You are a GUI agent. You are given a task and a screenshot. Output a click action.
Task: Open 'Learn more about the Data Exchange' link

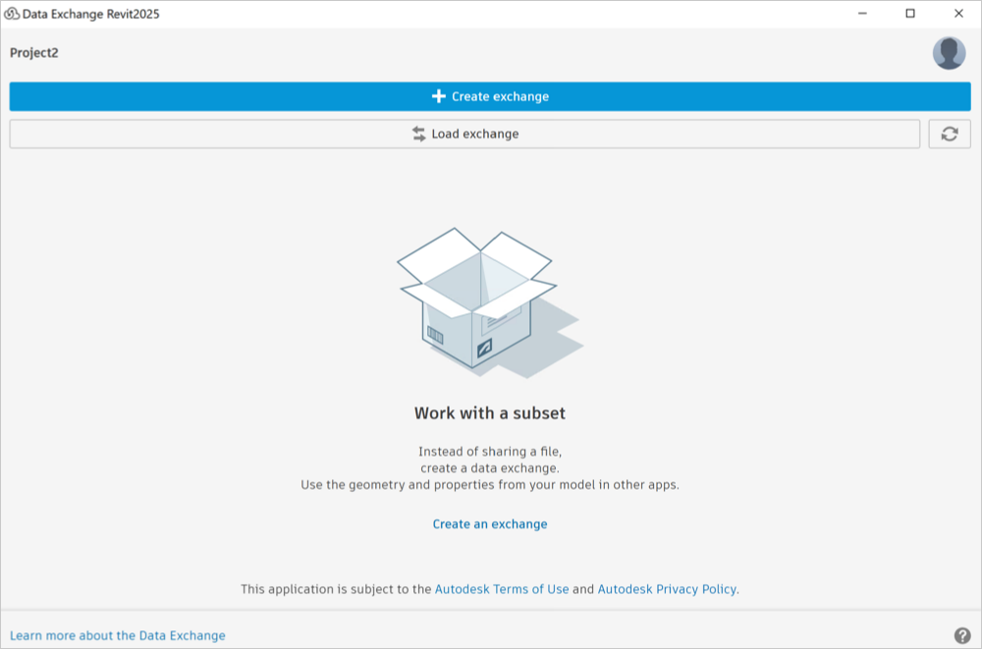coord(118,635)
